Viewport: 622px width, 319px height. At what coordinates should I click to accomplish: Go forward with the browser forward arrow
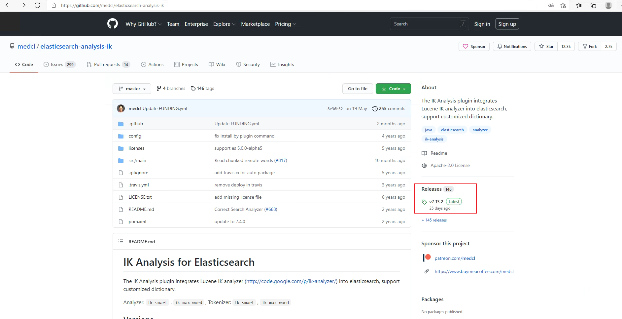[x=23, y=5]
